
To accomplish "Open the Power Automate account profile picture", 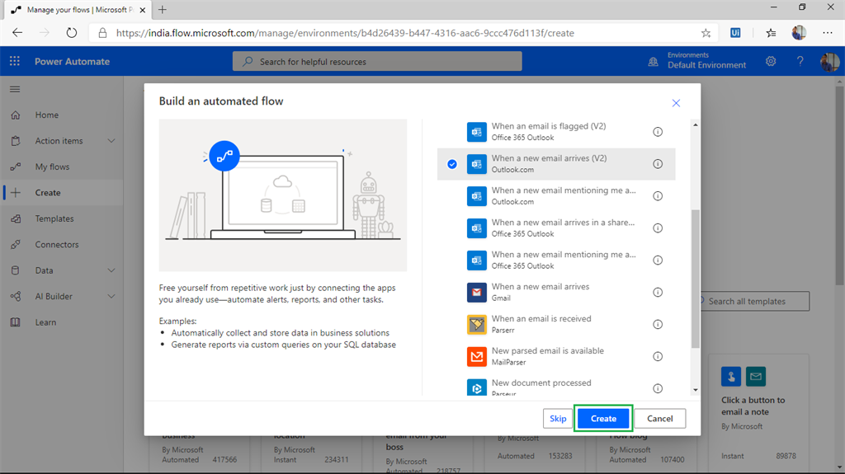I will 829,61.
